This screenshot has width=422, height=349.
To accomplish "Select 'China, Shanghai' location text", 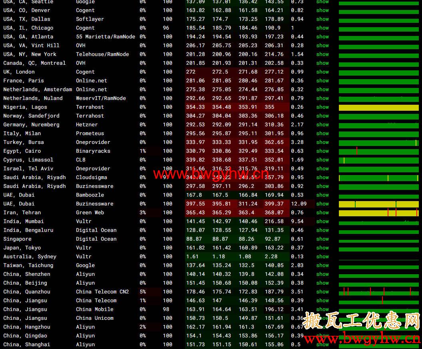I will (x=27, y=345).
